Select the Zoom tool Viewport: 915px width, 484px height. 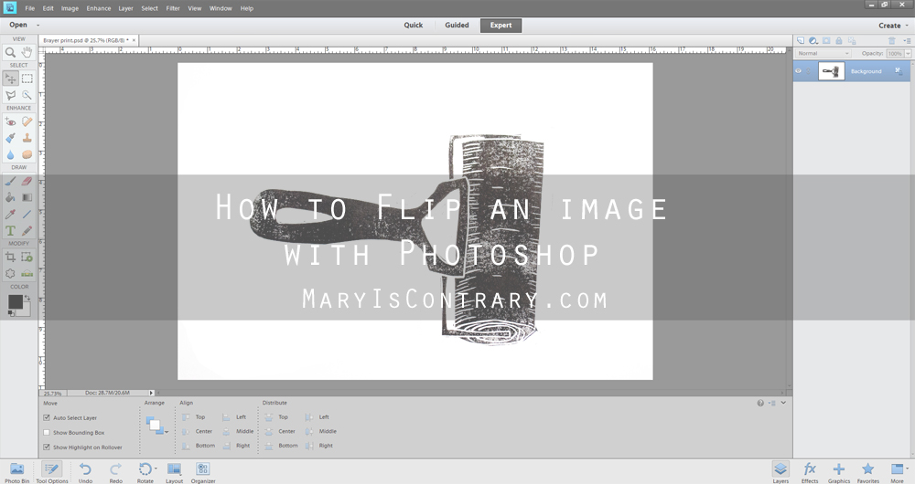point(10,52)
